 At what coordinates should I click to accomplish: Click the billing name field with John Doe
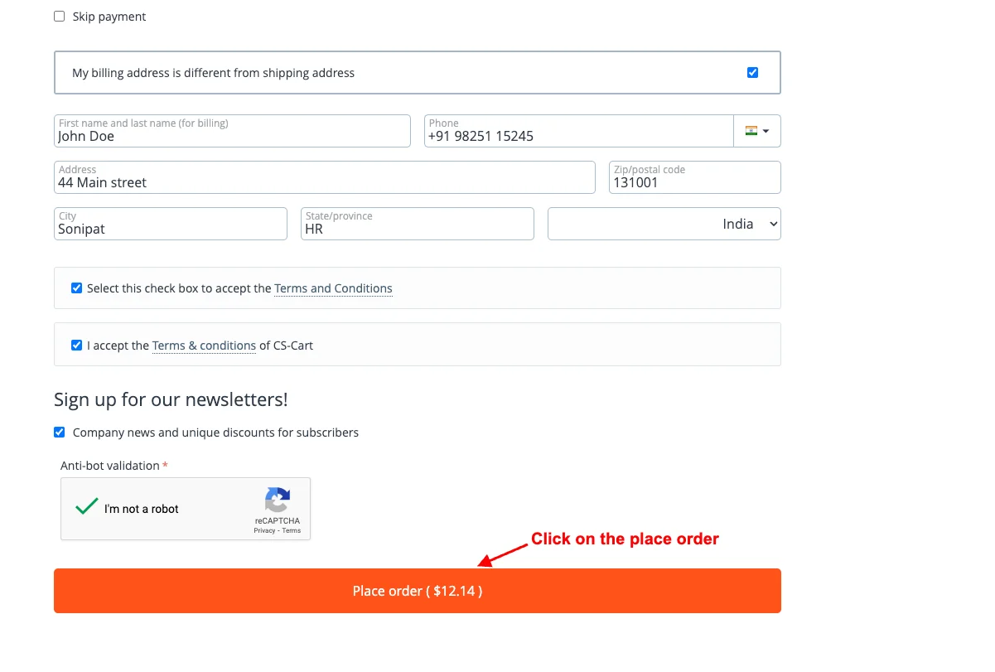[232, 131]
